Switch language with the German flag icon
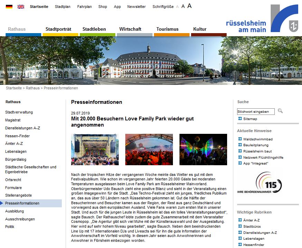 9,7
